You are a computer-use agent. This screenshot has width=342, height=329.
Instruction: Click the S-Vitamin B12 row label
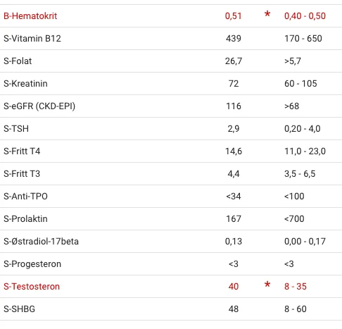coord(32,39)
